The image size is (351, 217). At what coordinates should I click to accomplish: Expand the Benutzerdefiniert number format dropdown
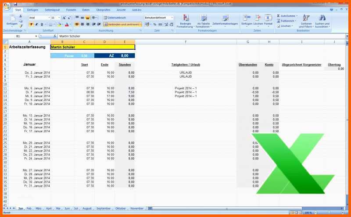[172, 18]
